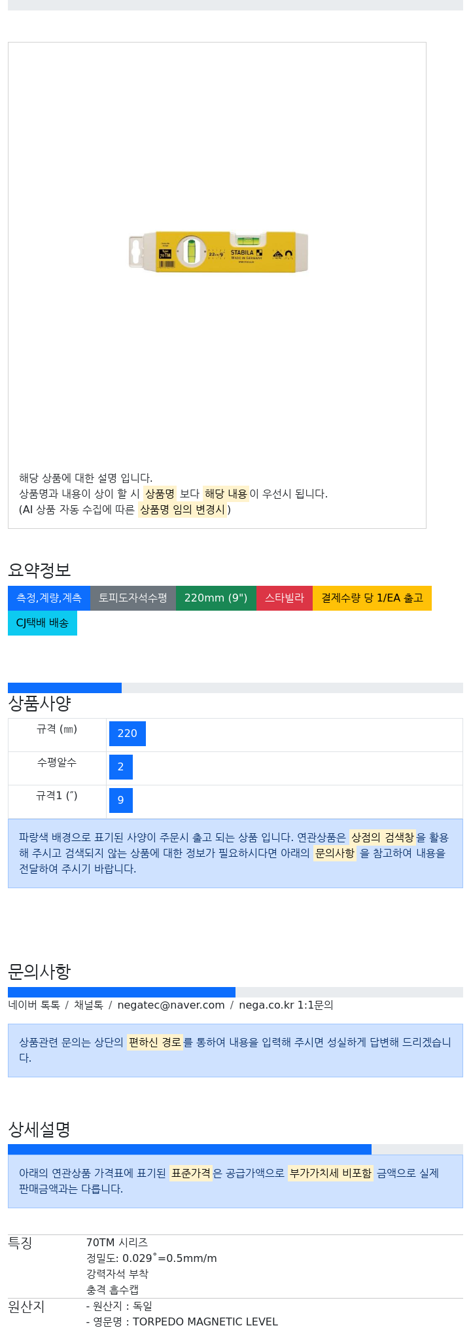Select the CJ택배 배송 cyan tag
The image size is (471, 1330).
(x=43, y=623)
